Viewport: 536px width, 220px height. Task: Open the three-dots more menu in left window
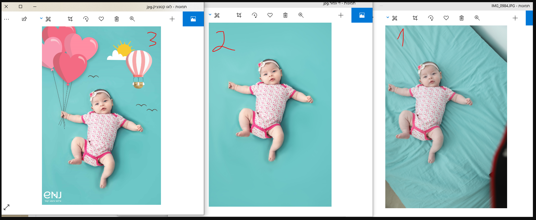tap(7, 19)
